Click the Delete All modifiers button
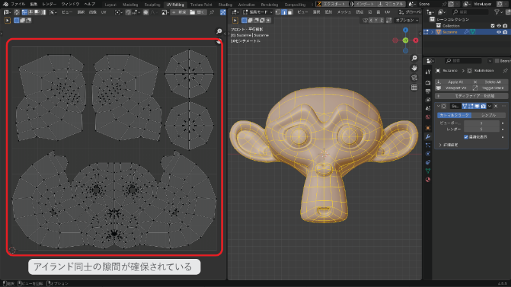This screenshot has width=511, height=287. point(489,82)
